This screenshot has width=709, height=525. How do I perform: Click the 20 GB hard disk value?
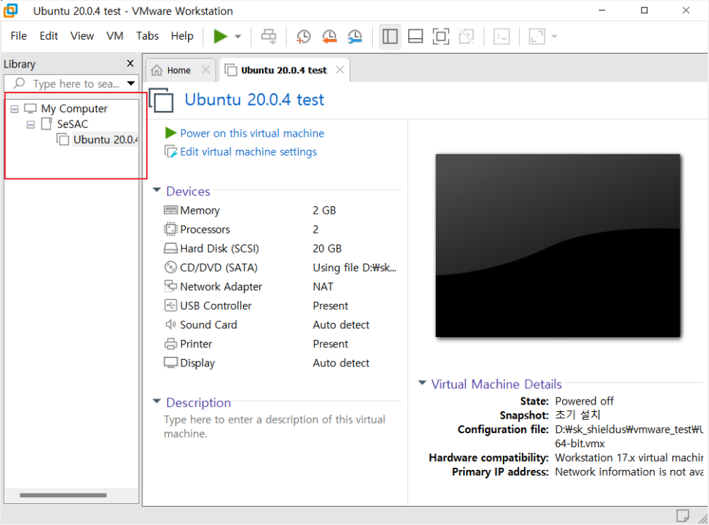pyautogui.click(x=327, y=248)
